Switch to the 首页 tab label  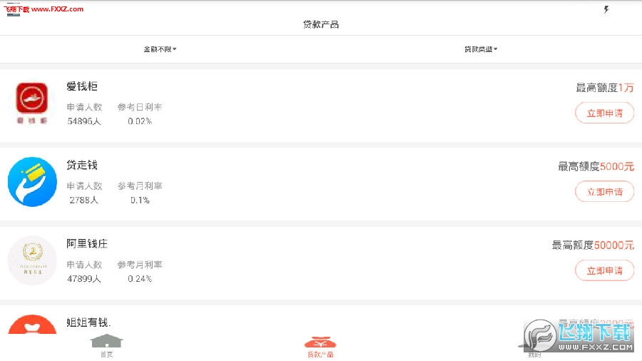pos(106,354)
